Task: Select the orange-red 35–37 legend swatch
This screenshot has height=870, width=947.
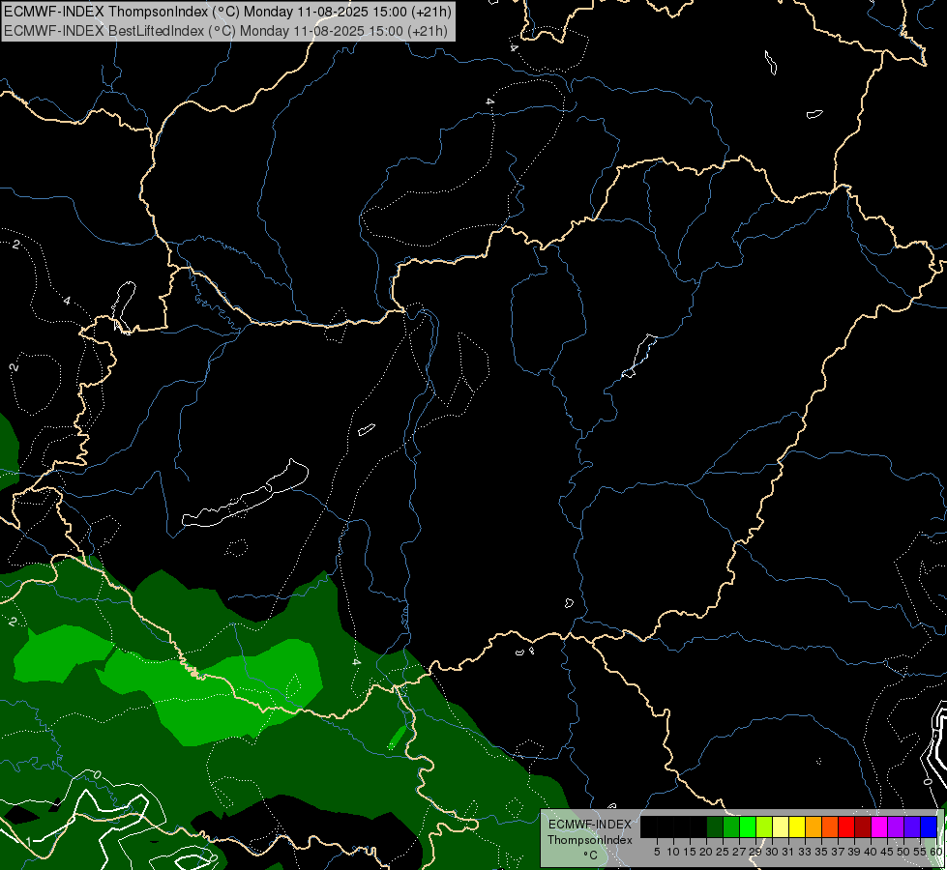Action: point(830,826)
